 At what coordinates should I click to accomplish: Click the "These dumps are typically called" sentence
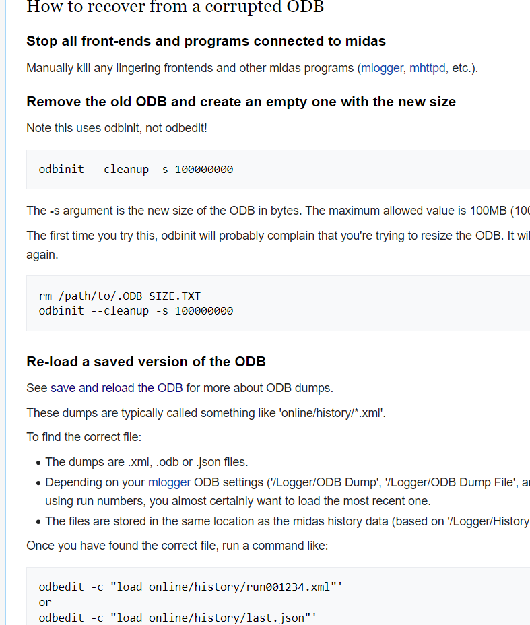coord(206,413)
